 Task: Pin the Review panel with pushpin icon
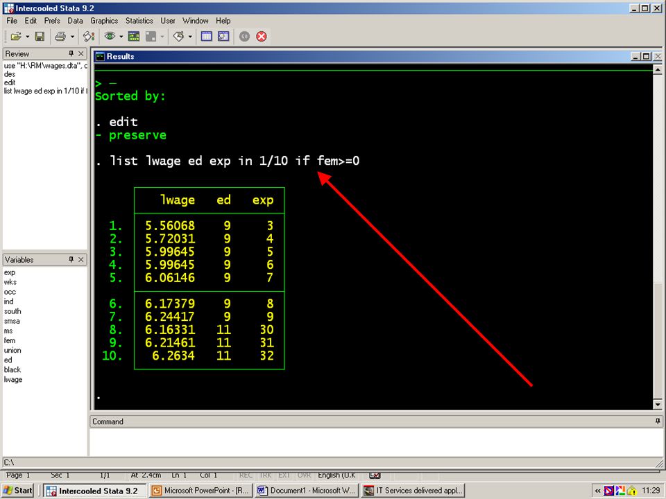pos(71,53)
